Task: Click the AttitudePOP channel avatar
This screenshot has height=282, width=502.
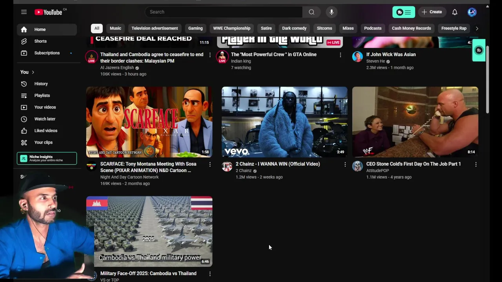Action: 357,166
